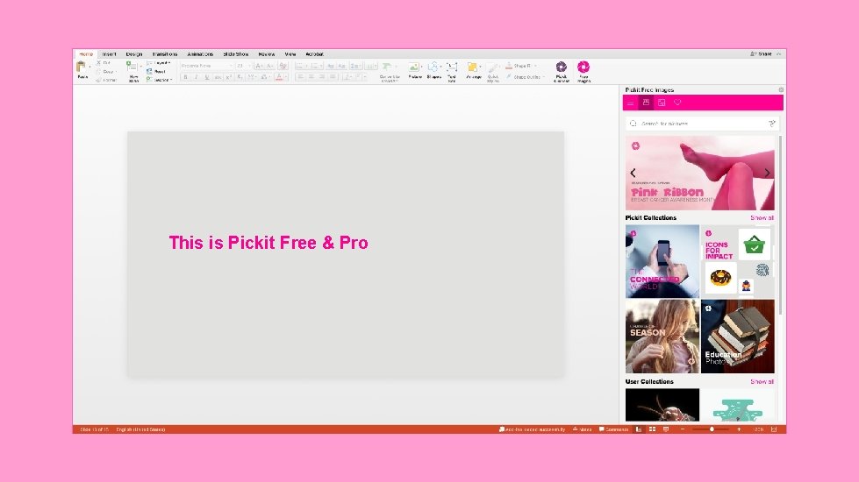
Task: Close the Pickit Free Images pane
Action: coord(781,89)
